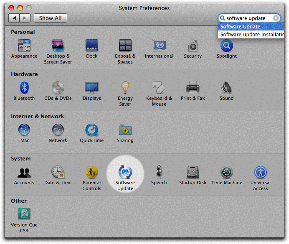Open Exposé & Spaces preferences
Image resolution: width=289 pixels, height=244 pixels.
click(x=125, y=46)
